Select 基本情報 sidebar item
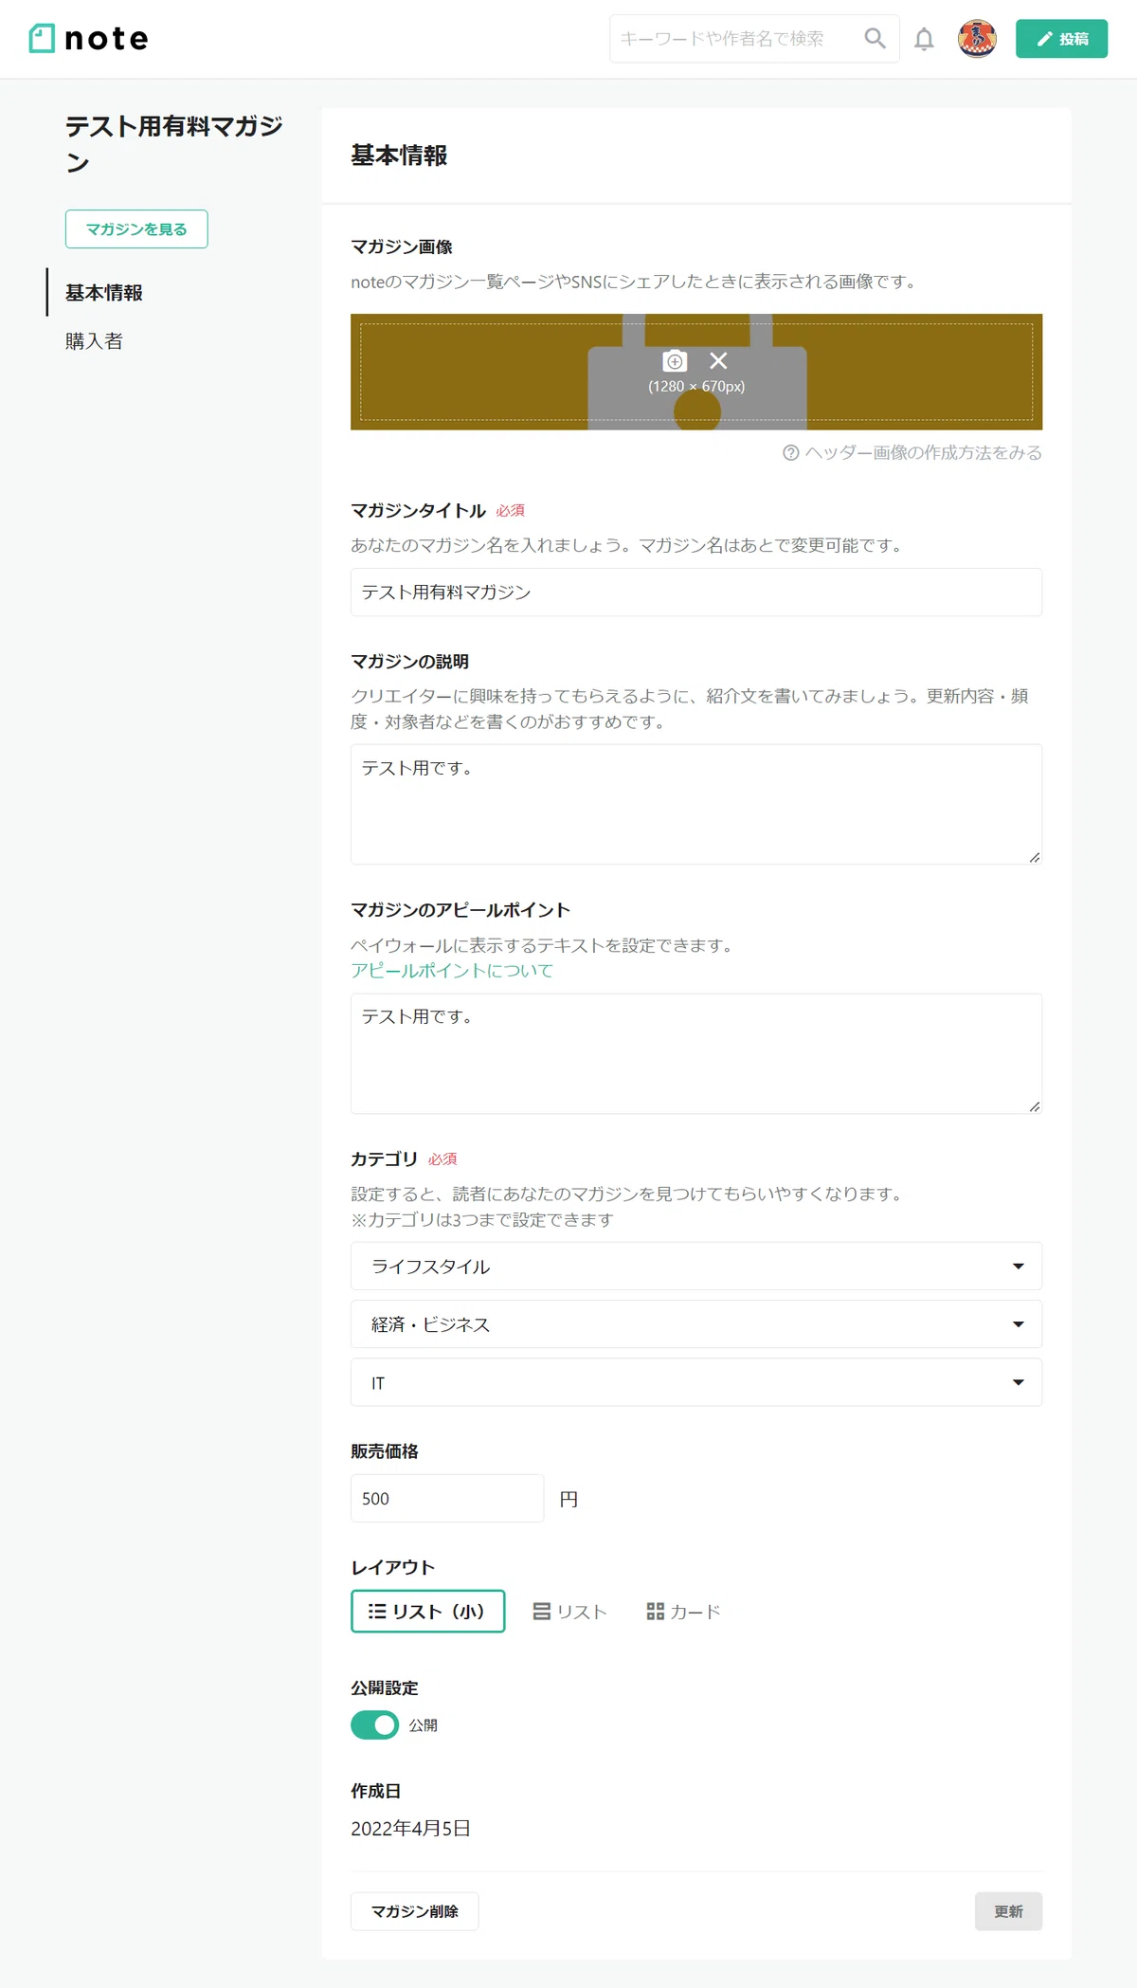 (x=104, y=293)
